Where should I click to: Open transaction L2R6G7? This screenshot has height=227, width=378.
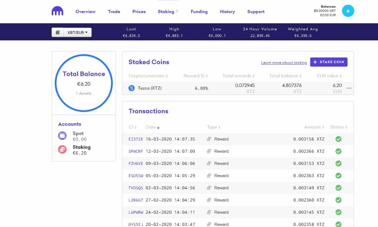click(x=136, y=200)
